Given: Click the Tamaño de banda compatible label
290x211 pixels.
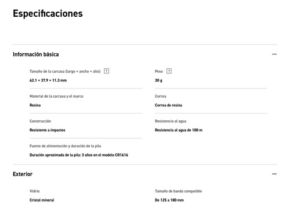Looking at the screenshot, I should tap(178, 191).
